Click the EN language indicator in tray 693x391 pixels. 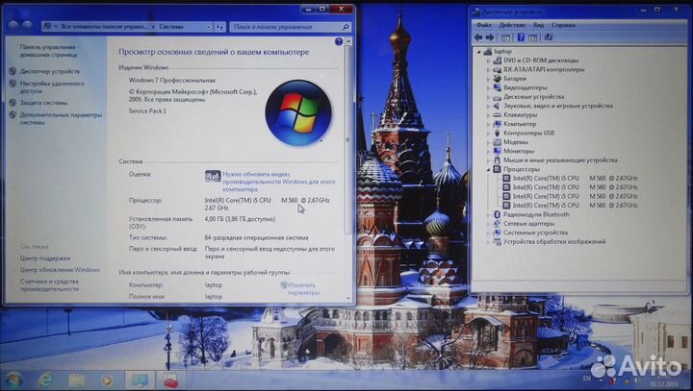586,379
